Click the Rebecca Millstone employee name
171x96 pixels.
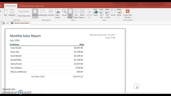point(19,72)
